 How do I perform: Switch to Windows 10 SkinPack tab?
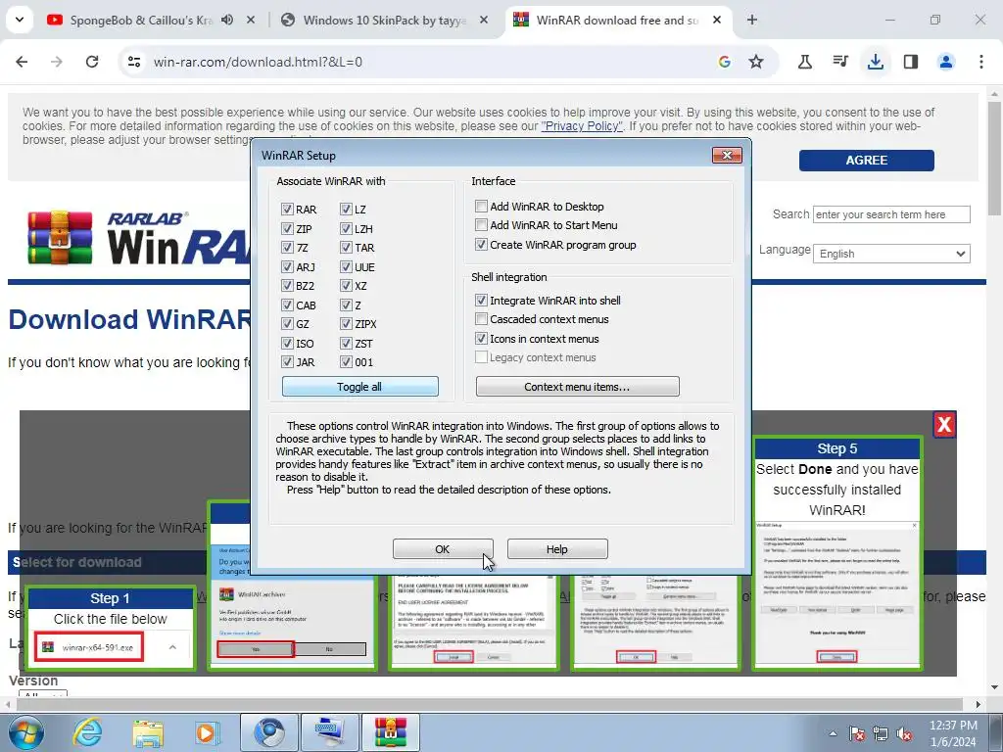(384, 20)
